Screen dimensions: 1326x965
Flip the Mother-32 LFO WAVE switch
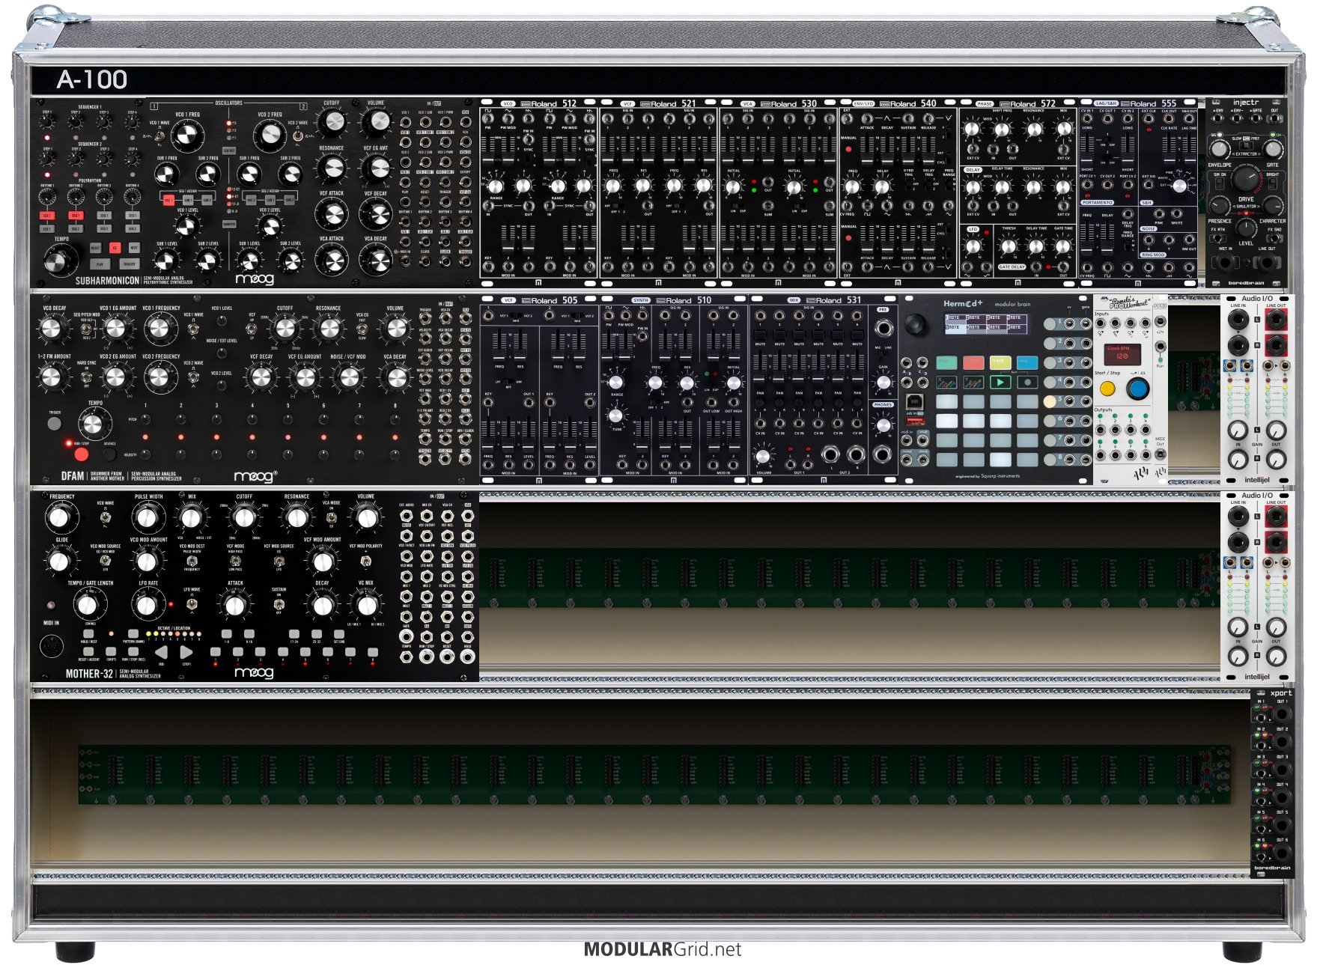[192, 604]
